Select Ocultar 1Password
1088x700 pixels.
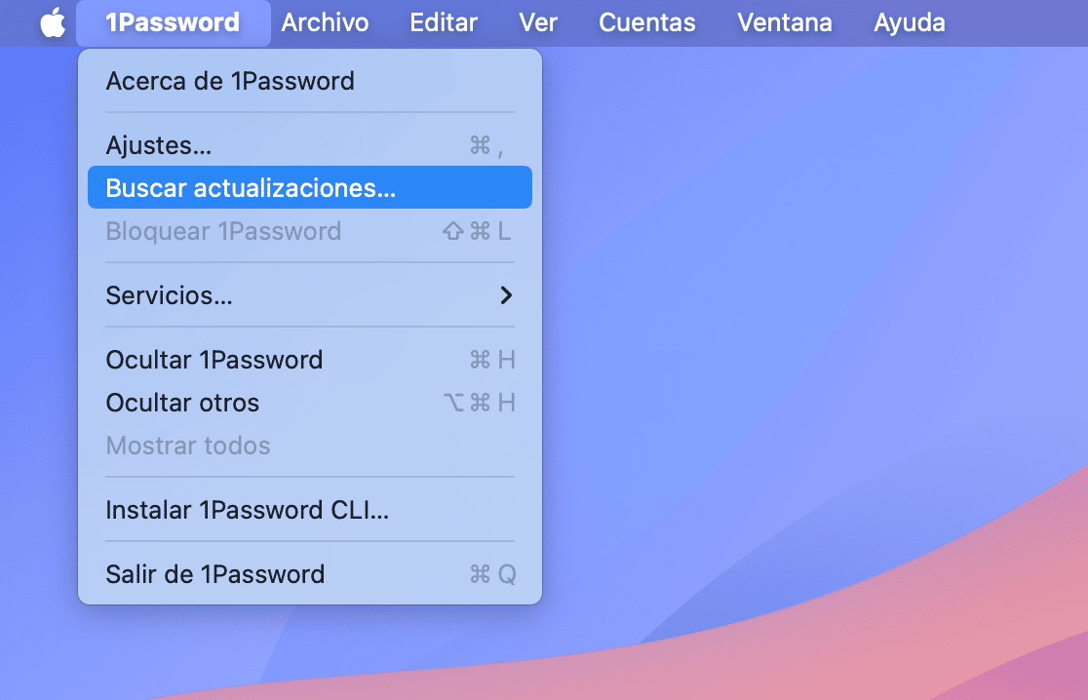(214, 360)
